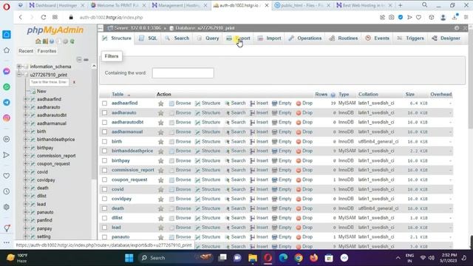Image resolution: width=473 pixels, height=266 pixels.
Task: Check the aadharauto table checkbox
Action: click(104, 113)
